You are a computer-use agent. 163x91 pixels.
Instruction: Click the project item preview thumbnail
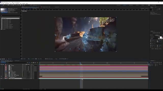pos(4,10)
